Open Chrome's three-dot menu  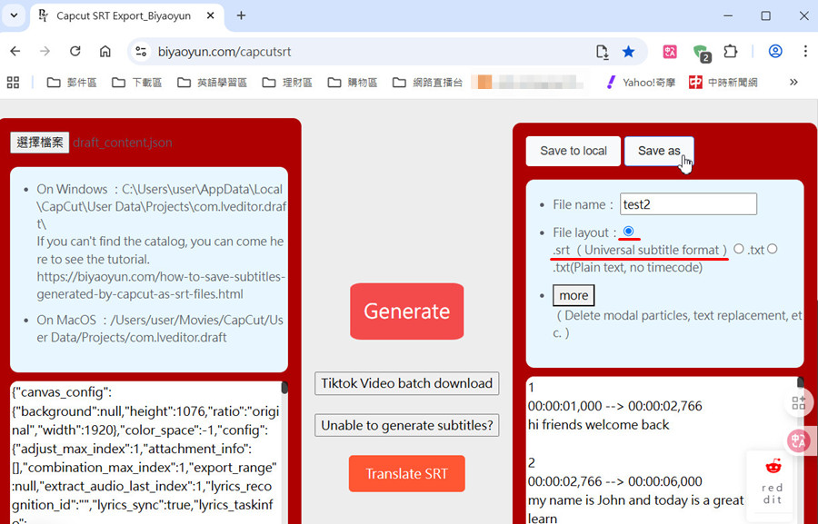click(x=805, y=52)
